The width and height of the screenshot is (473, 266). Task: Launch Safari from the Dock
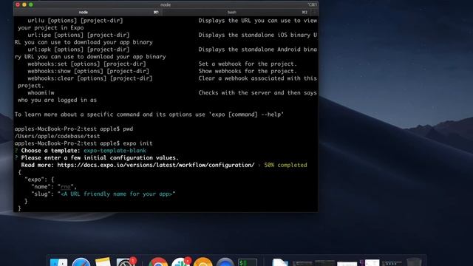coord(81,262)
